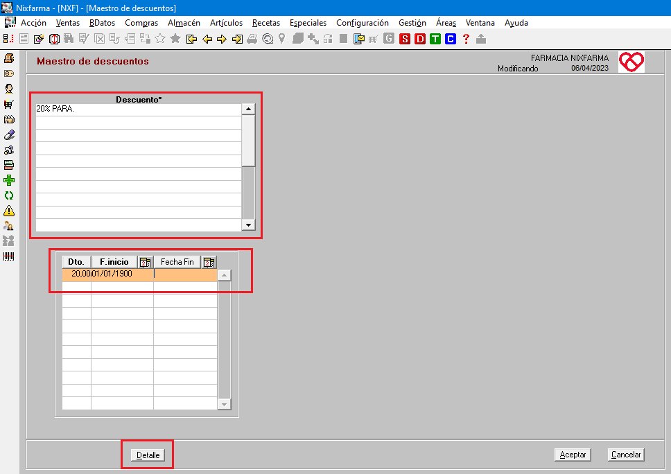The width and height of the screenshot is (671, 474).
Task: Select the person sidebar icon
Action: [9, 89]
